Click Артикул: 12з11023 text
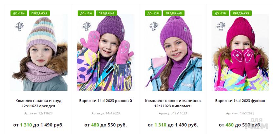The height and width of the screenshot is (134, 273). pos(173,113)
